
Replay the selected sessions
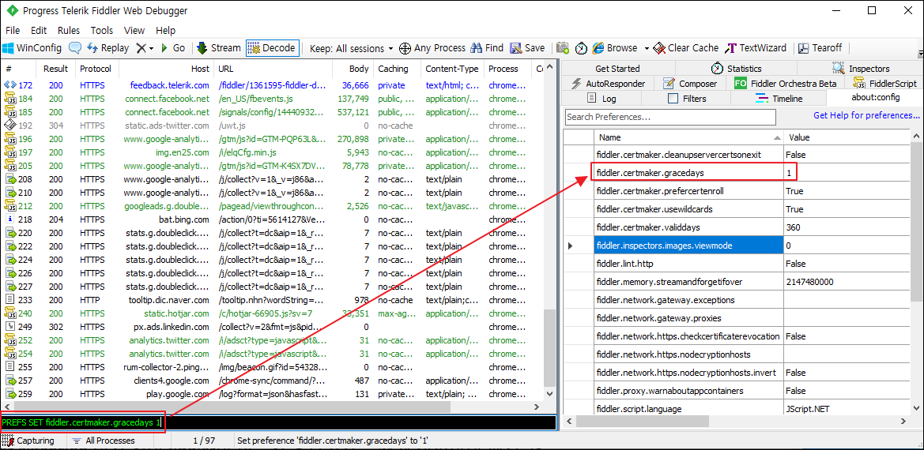click(x=107, y=48)
